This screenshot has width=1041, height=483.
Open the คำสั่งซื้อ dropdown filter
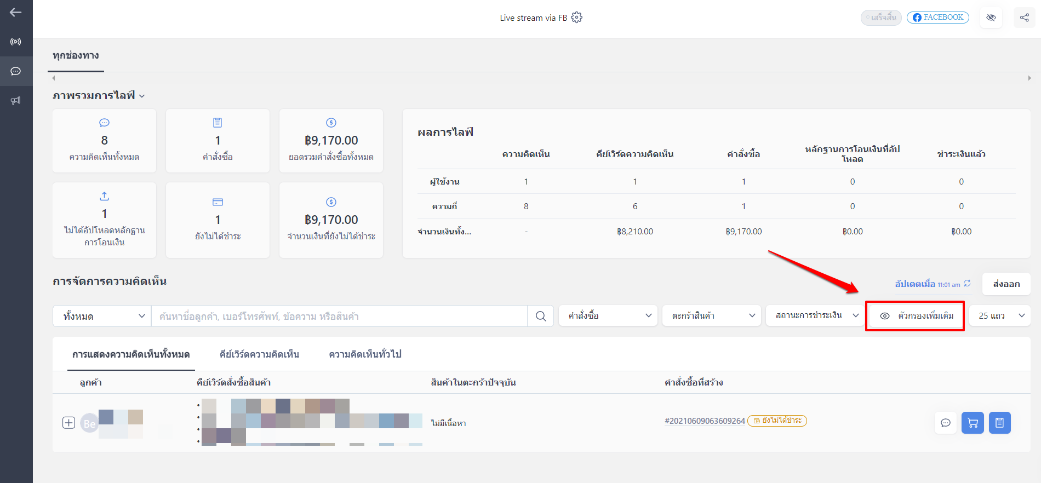pos(608,315)
